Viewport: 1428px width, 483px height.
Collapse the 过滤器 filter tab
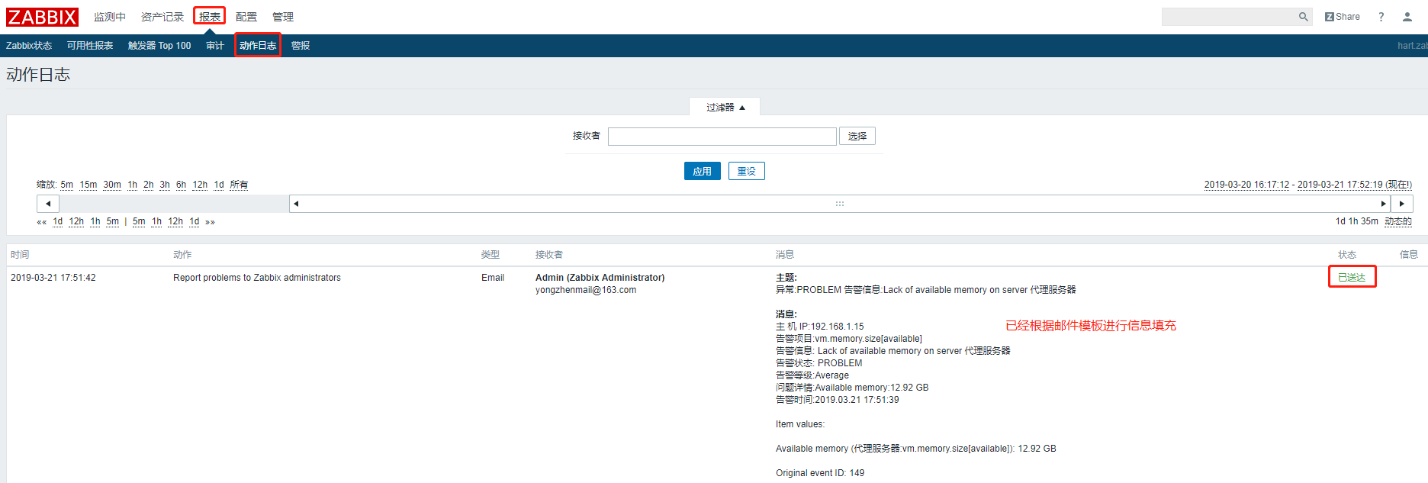tap(725, 107)
